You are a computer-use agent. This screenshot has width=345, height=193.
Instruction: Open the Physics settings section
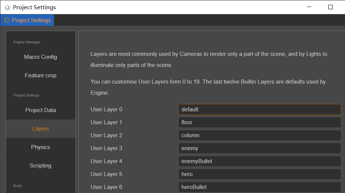coord(41,147)
